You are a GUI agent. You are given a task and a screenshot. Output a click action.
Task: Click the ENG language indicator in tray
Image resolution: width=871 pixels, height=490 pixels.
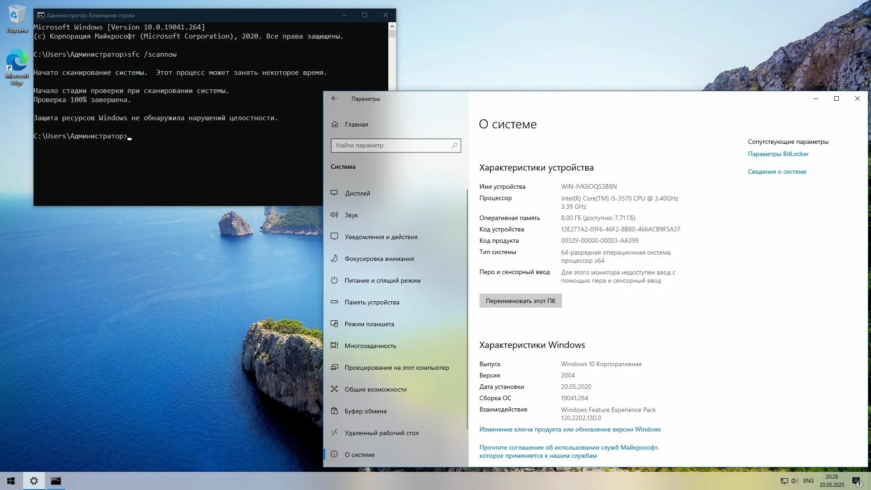(x=808, y=481)
